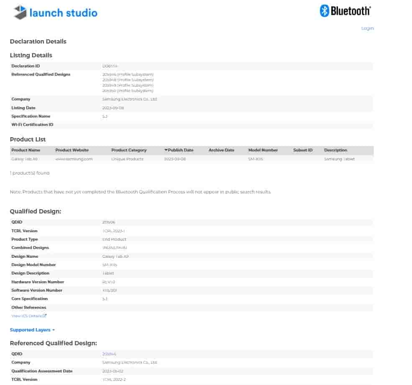412x385 pixels.
Task: Click the launch studio cube logo icon
Action: coord(20,13)
